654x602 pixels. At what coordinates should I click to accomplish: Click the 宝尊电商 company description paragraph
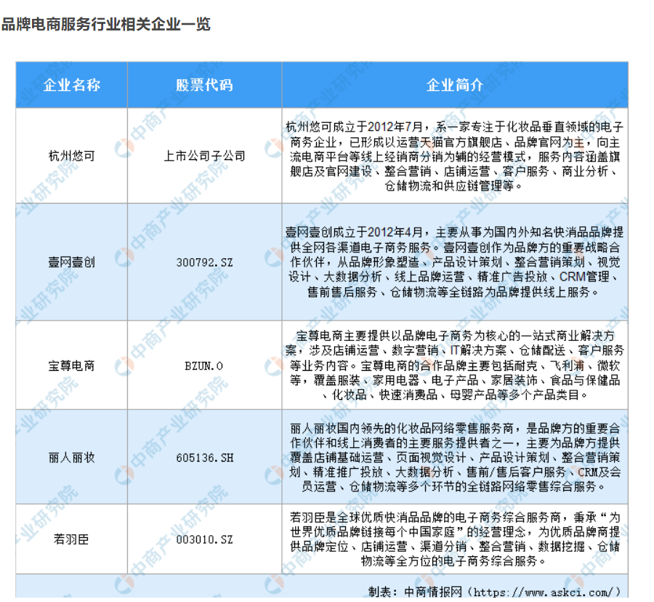pos(455,365)
